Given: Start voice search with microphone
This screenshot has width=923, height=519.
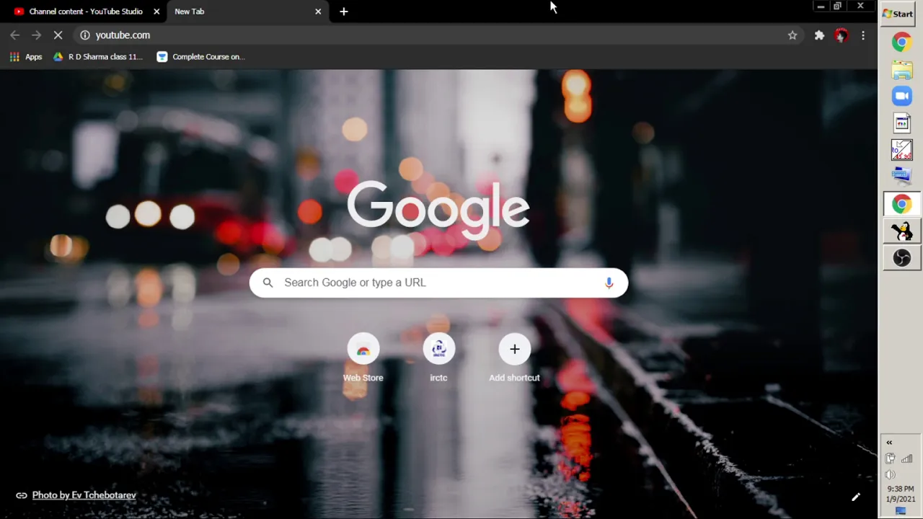Looking at the screenshot, I should [x=609, y=283].
